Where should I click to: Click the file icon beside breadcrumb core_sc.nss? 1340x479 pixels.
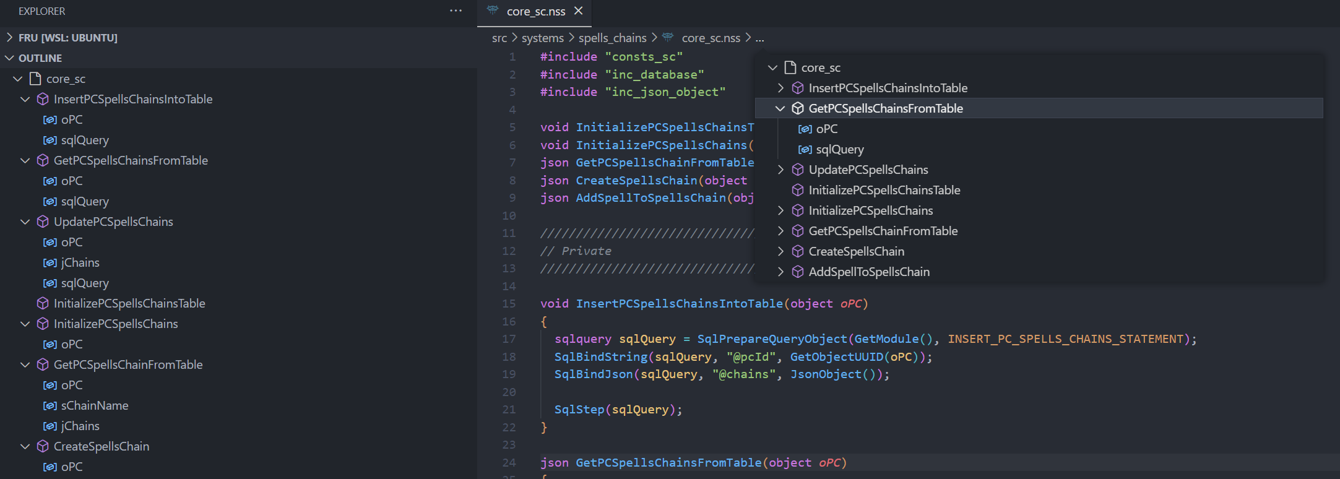668,37
